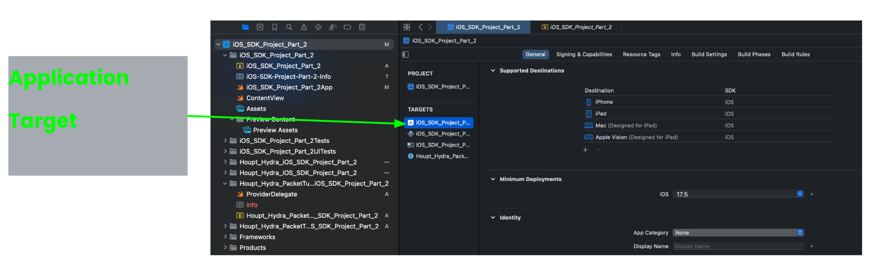Viewport: 869px width, 268px height.
Task: Open the Report navigator icon
Action: 362,27
